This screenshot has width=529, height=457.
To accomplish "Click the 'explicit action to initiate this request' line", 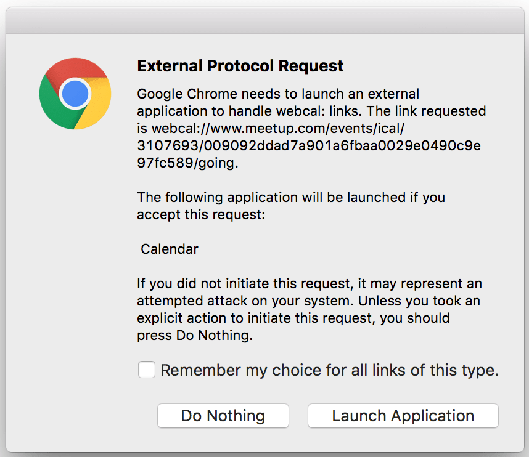I will click(x=293, y=318).
